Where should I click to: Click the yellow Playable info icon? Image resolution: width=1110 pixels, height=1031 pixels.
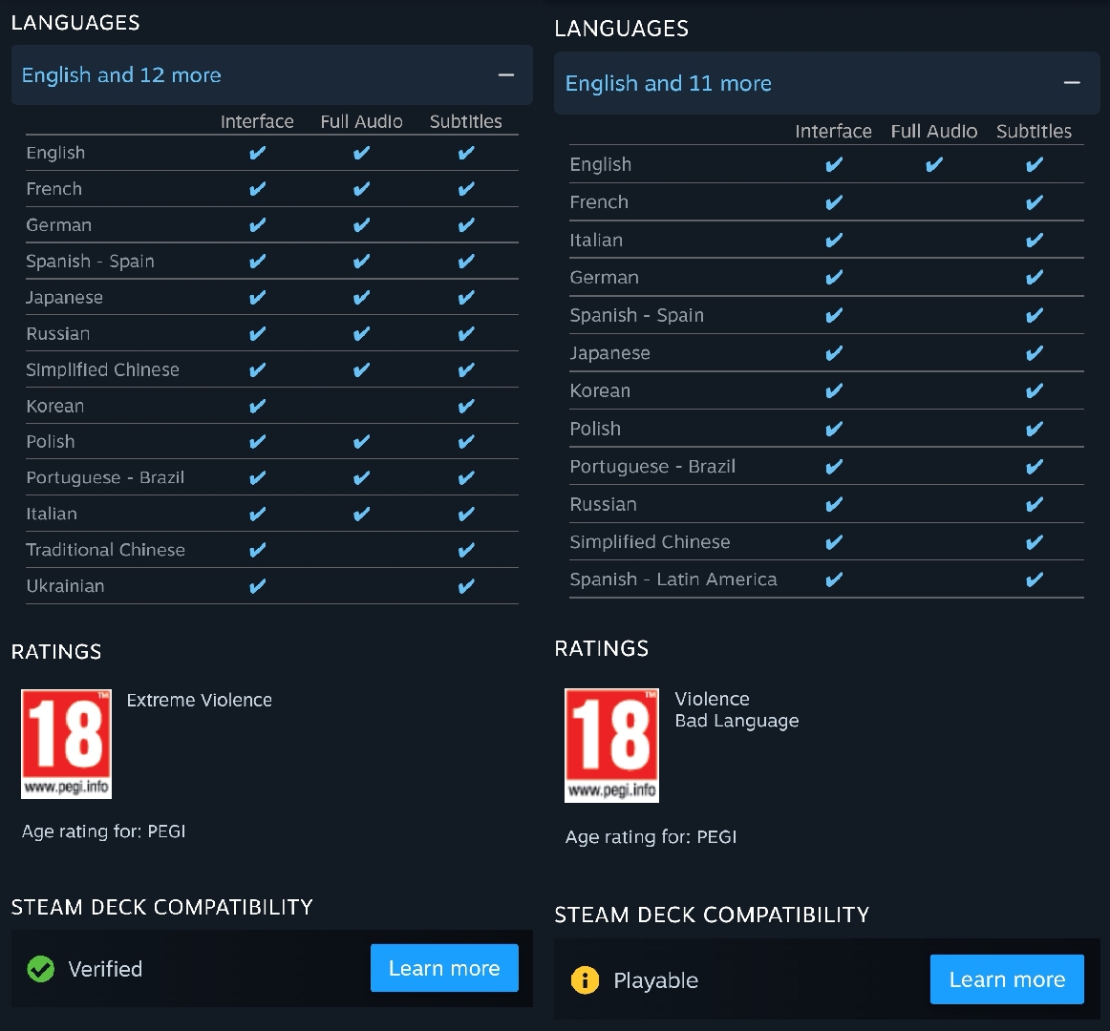pyautogui.click(x=585, y=980)
